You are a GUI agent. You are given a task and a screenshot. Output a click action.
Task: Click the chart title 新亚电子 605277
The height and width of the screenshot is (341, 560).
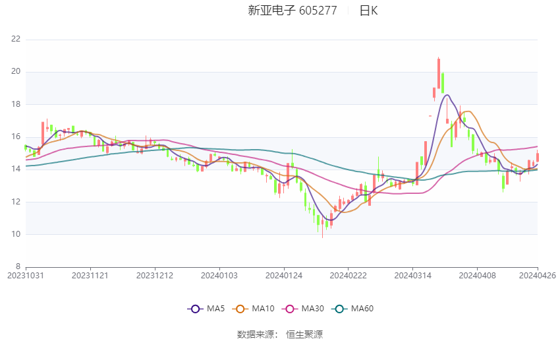pyautogui.click(x=292, y=11)
